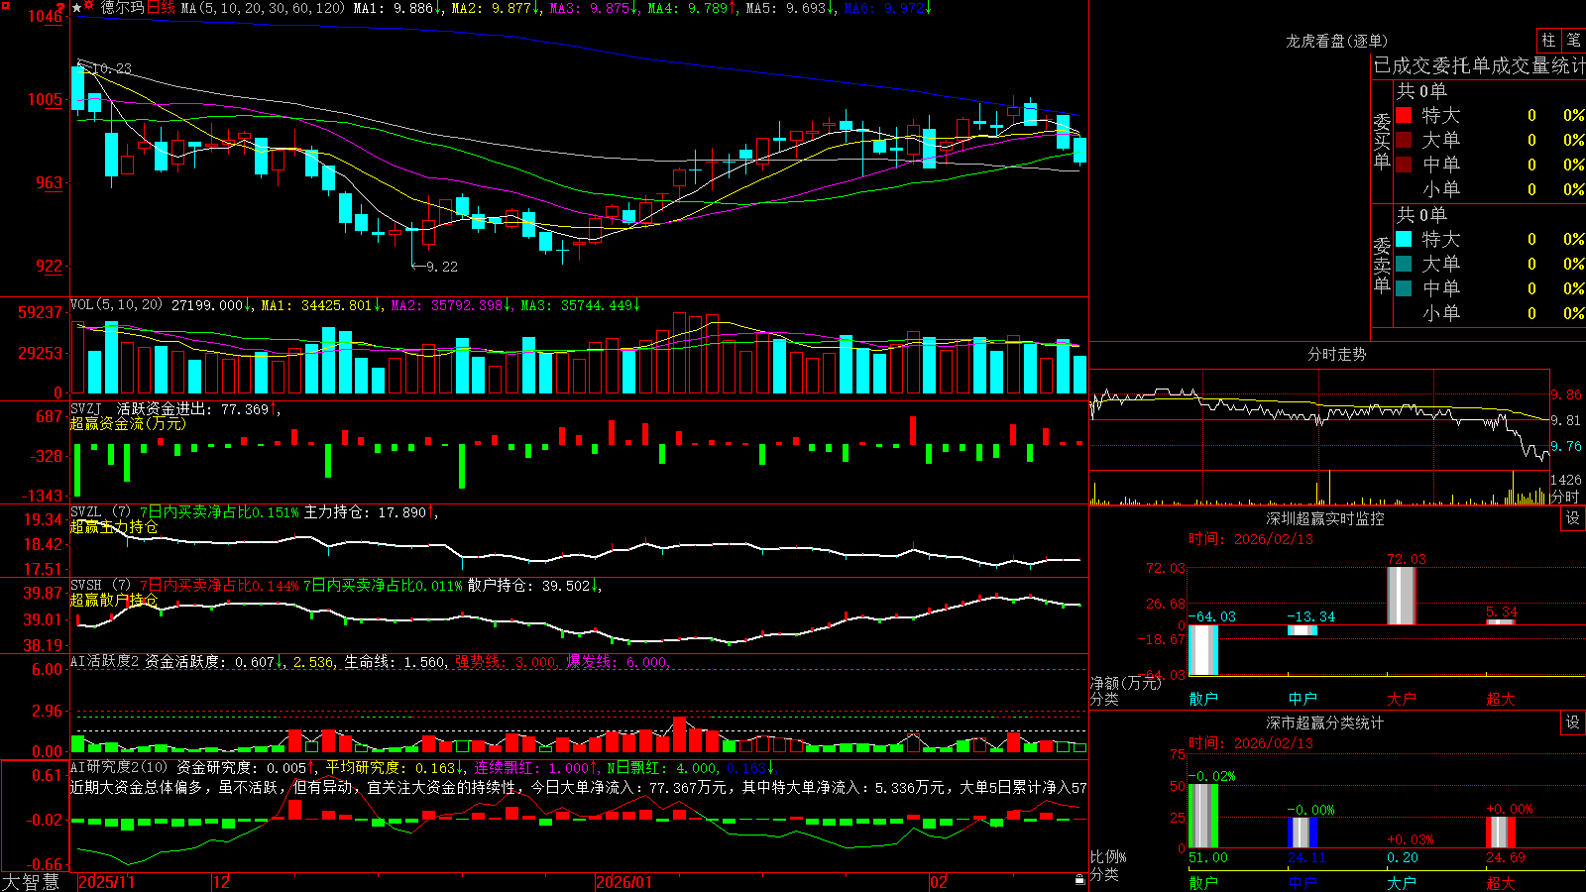The image size is (1586, 892).
Task: Click the dark red 大单 buy-order swatch
Action: pyautogui.click(x=1404, y=140)
